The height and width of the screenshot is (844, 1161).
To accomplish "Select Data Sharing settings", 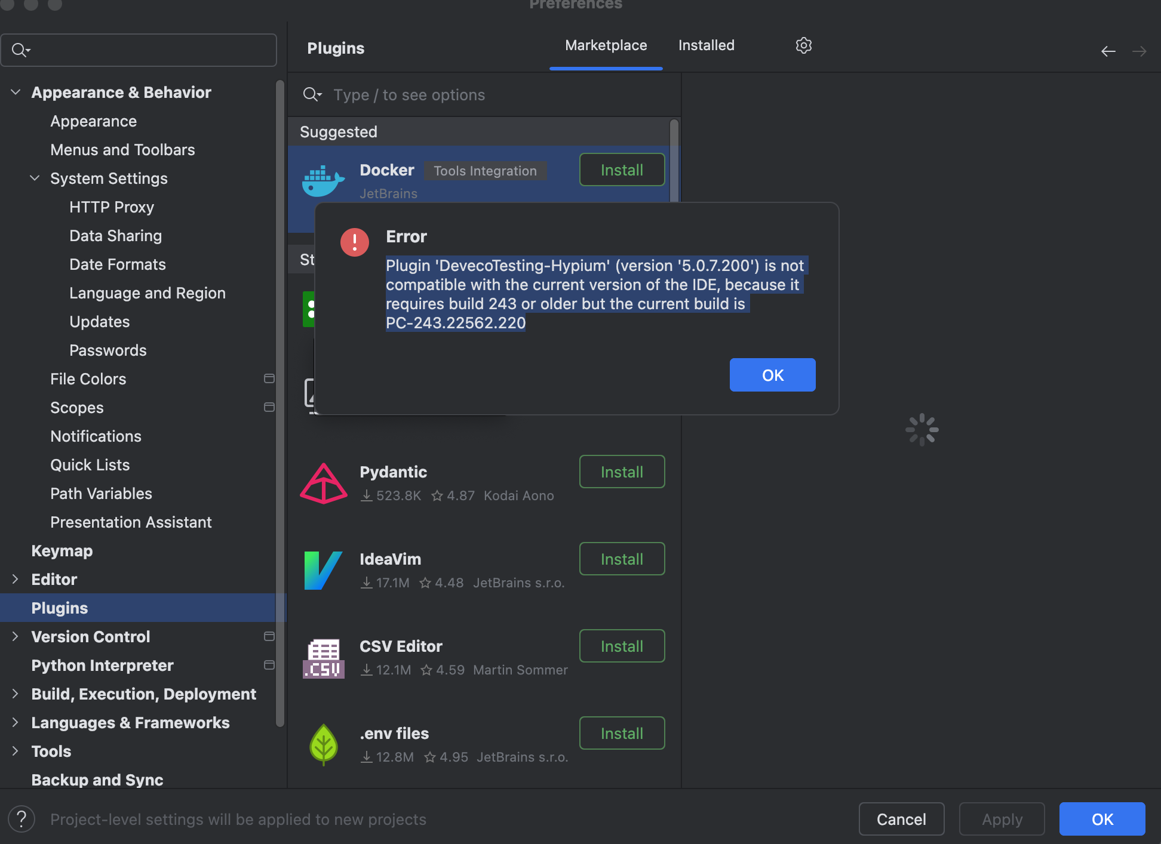I will pyautogui.click(x=115, y=235).
